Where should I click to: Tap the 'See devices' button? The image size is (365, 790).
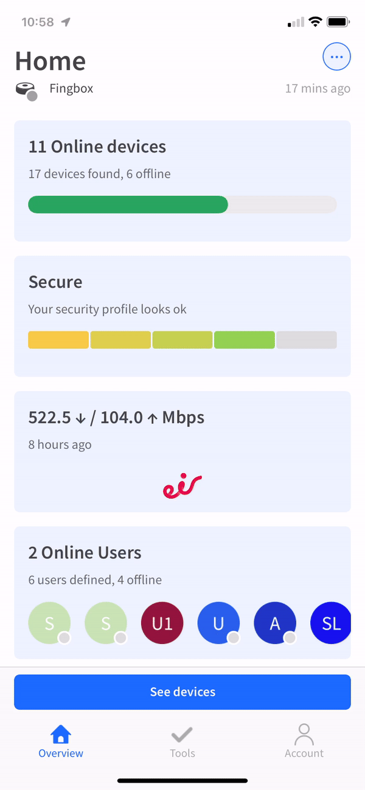tap(182, 691)
